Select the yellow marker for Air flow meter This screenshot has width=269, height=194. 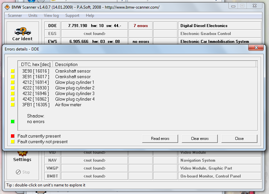13,105
